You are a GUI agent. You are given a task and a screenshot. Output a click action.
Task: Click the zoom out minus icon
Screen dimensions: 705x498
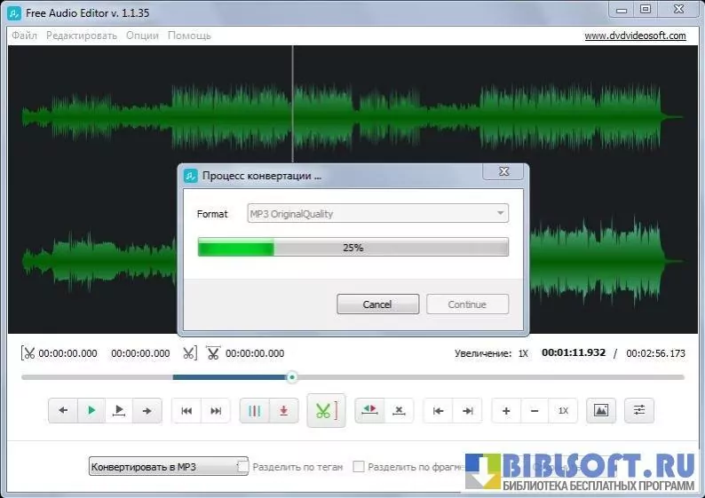click(x=535, y=411)
